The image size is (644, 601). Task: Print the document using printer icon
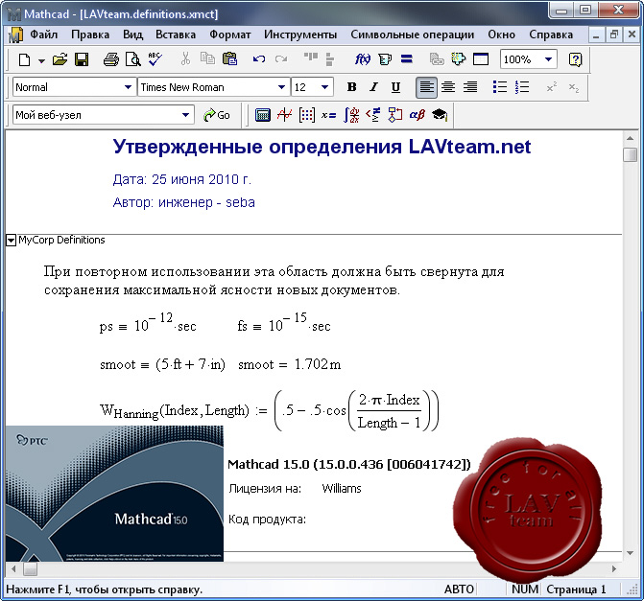[111, 59]
